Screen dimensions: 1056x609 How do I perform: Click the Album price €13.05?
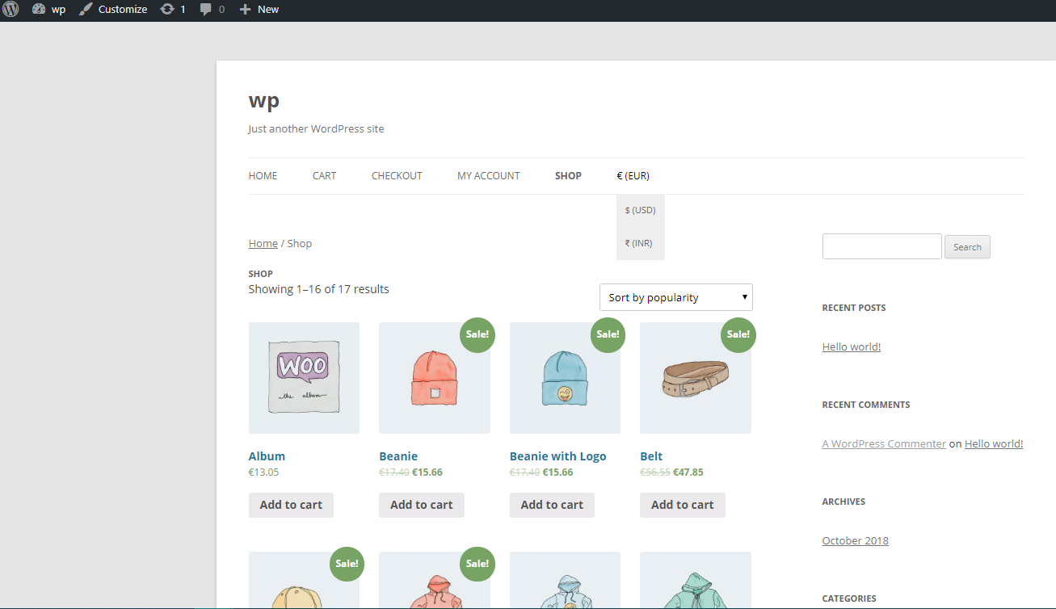[263, 472]
